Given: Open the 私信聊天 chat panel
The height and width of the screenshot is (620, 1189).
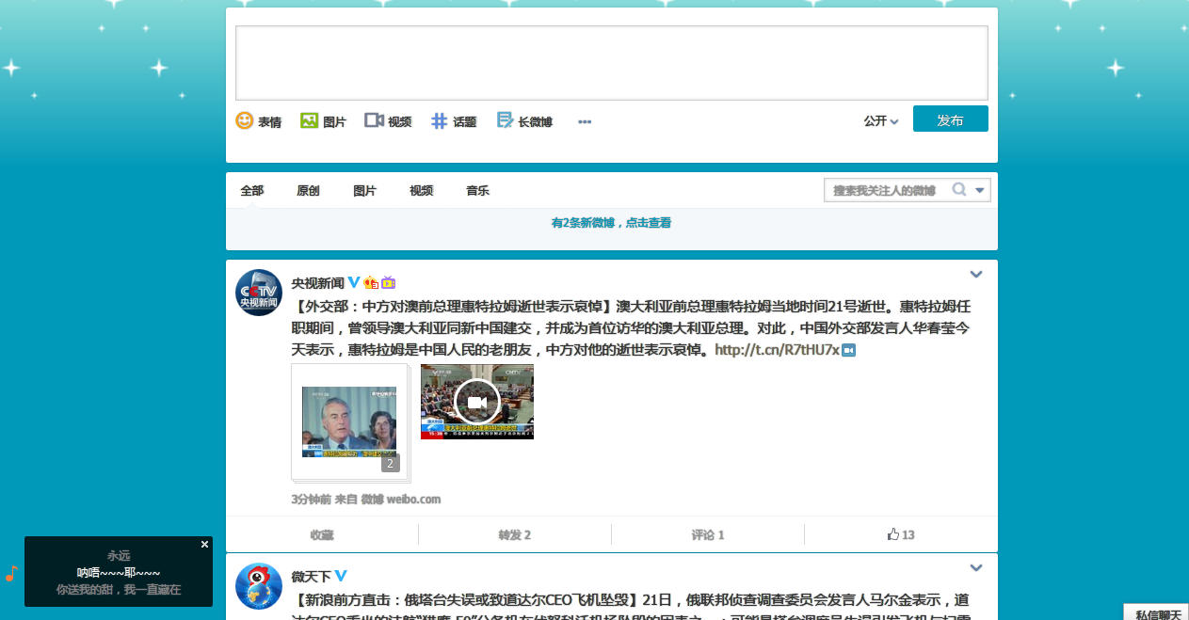Looking at the screenshot, I should click(1157, 612).
